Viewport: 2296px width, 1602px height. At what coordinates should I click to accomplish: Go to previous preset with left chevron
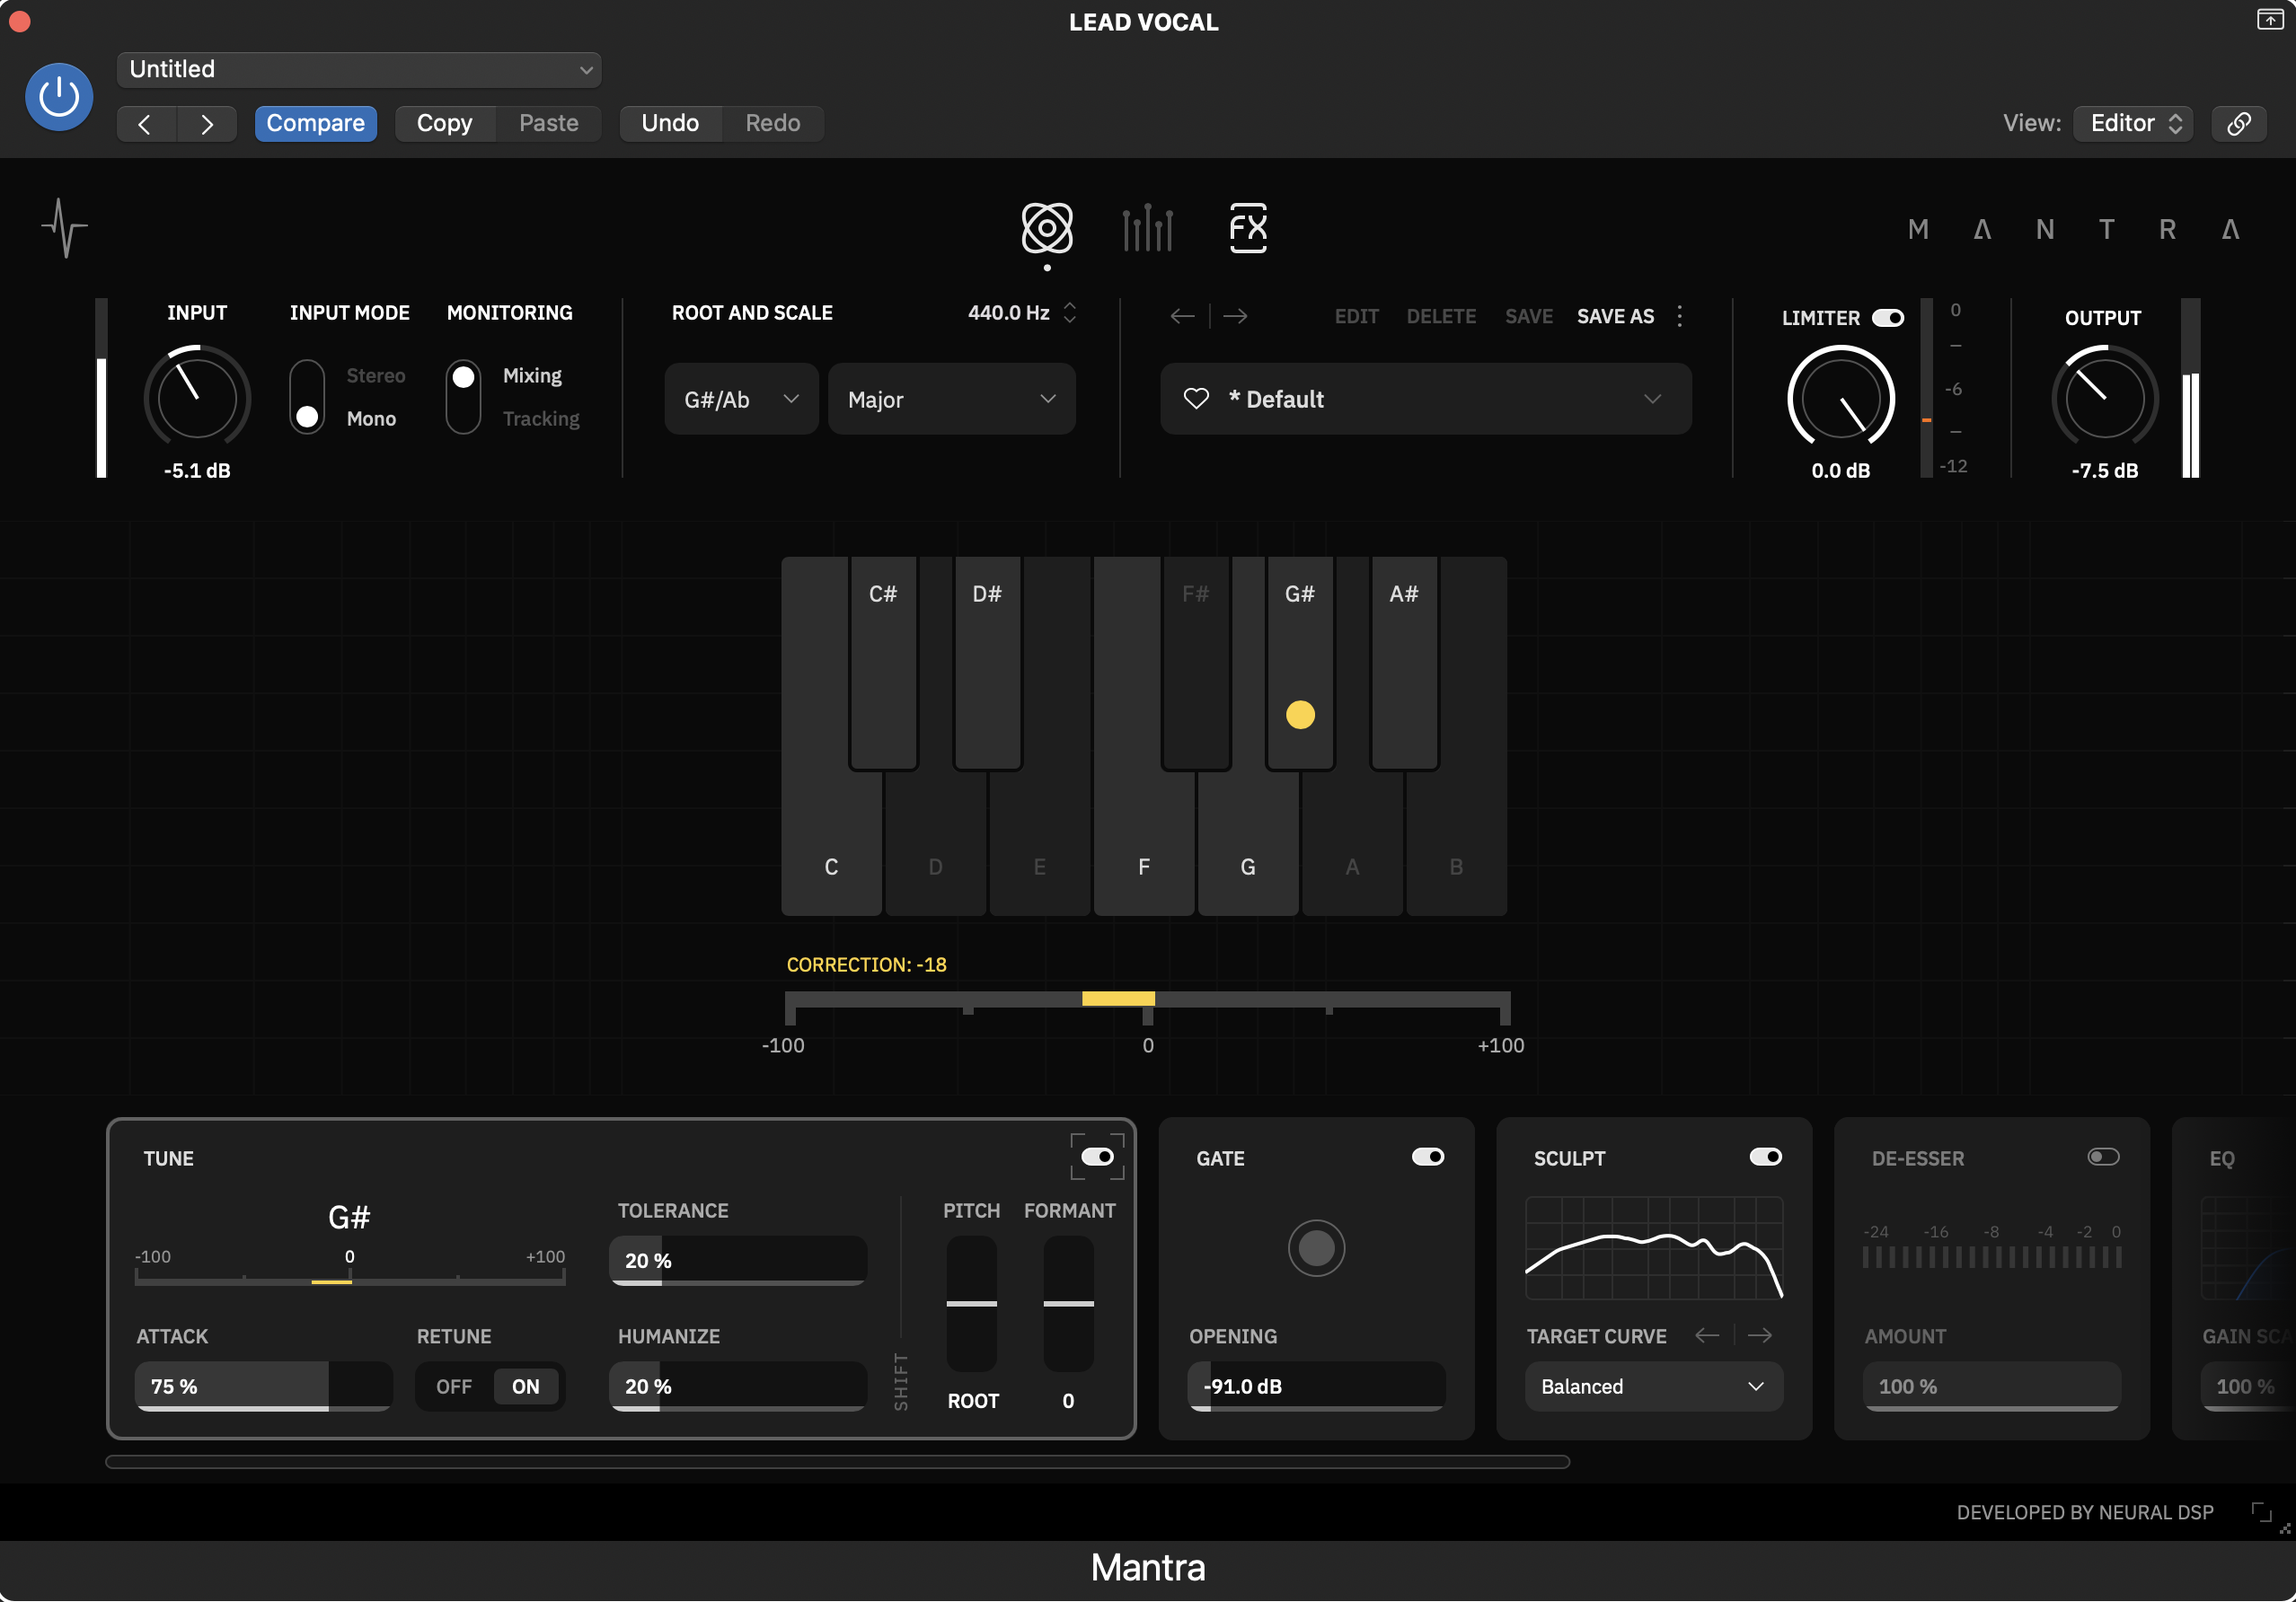click(x=146, y=124)
